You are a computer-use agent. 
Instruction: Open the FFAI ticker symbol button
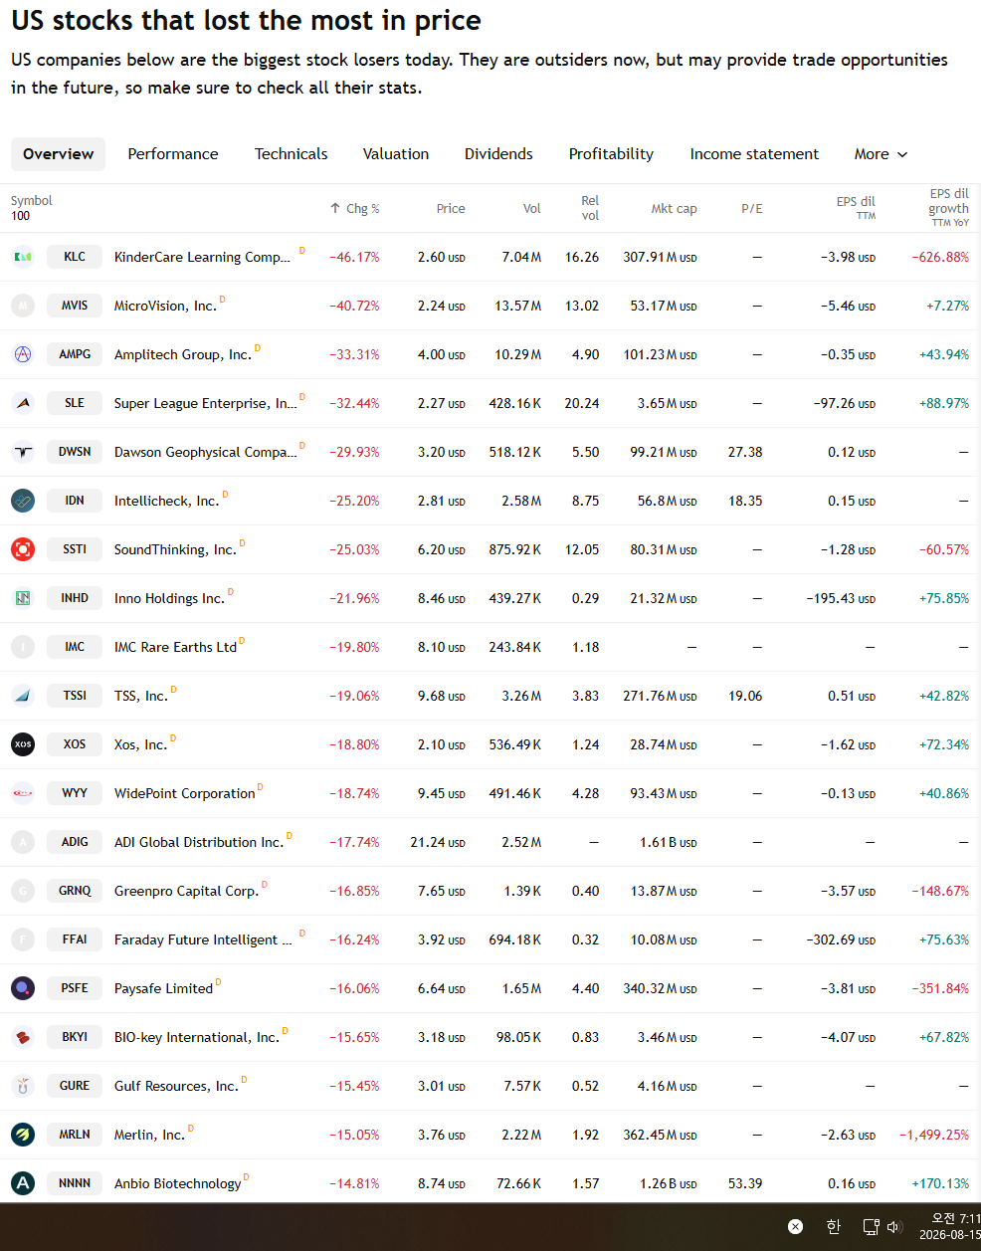pyautogui.click(x=75, y=939)
